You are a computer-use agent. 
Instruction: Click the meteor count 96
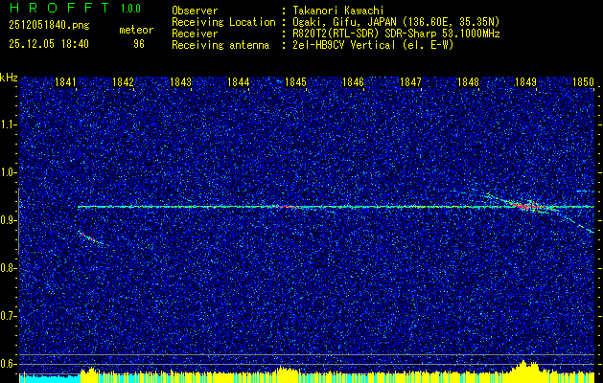click(139, 44)
